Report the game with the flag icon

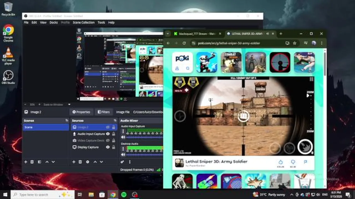305,162
